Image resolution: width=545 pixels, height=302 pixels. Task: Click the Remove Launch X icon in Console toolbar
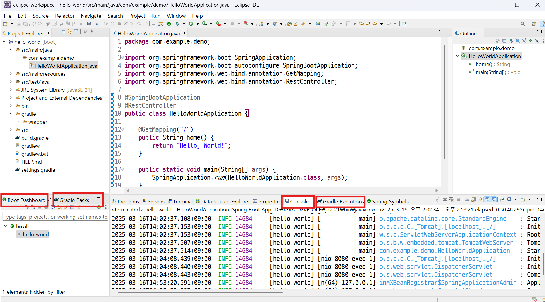coord(445,199)
